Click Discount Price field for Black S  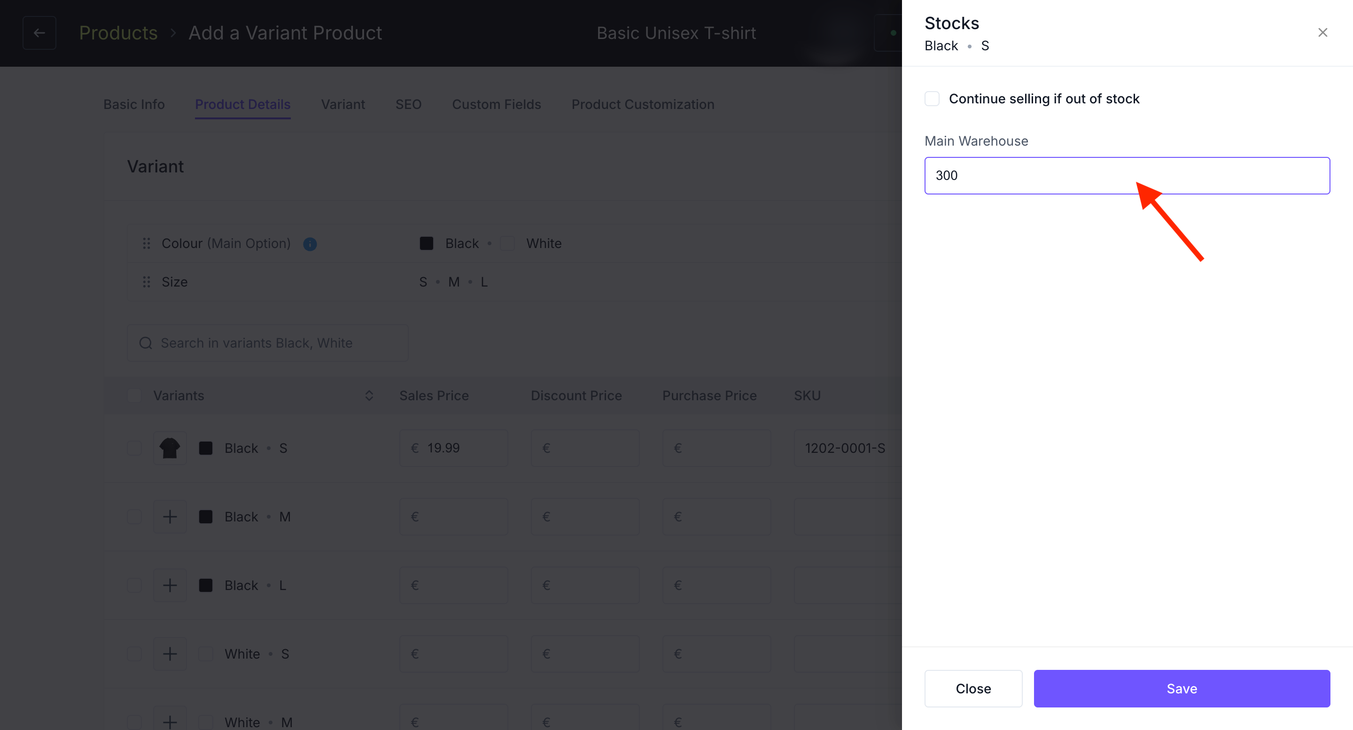tap(585, 448)
